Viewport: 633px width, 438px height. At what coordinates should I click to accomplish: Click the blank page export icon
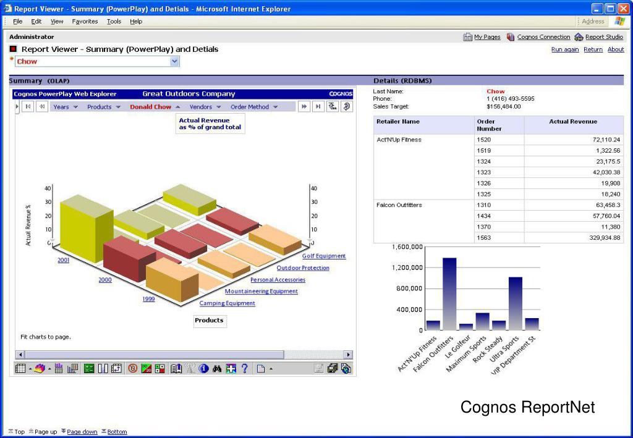click(x=261, y=368)
